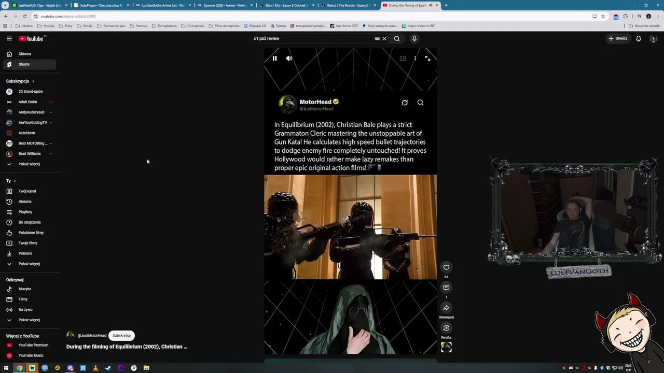Open the Short's three-dot more options menu
The height and width of the screenshot is (373, 664).
pyautogui.click(x=415, y=59)
